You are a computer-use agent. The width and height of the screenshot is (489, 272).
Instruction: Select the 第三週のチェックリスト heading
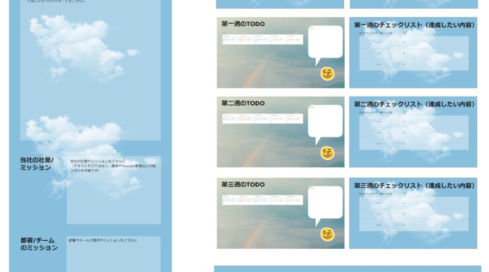414,186
